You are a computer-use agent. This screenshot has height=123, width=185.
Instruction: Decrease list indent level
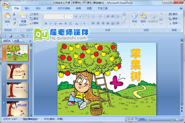[108, 17]
